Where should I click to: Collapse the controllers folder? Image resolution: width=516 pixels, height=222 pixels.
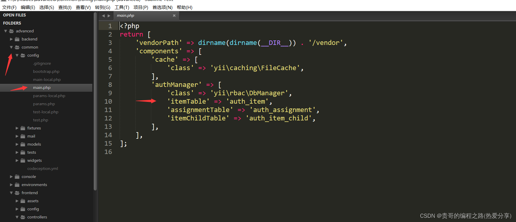[x=17, y=217]
